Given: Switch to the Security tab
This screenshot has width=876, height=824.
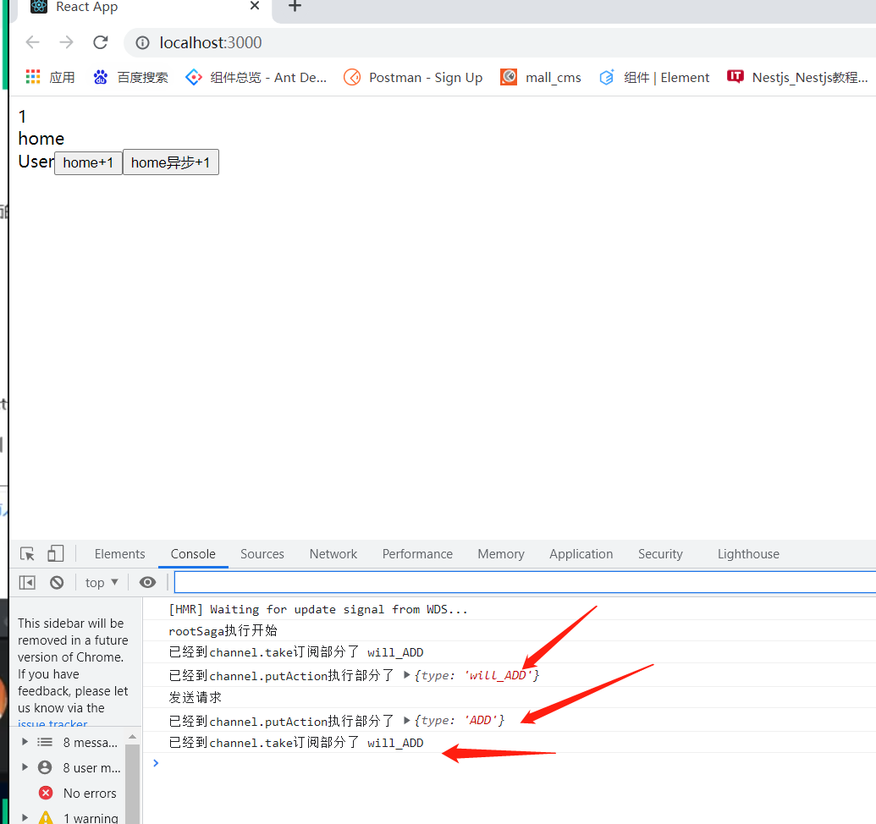Looking at the screenshot, I should [x=660, y=554].
